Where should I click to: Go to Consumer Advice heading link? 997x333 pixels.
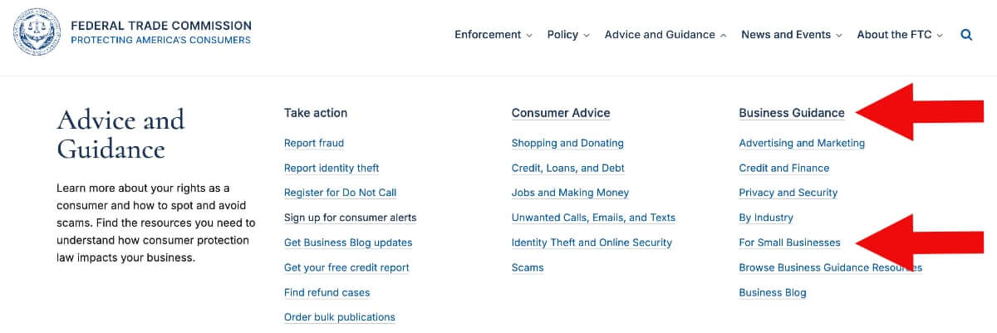pos(561,113)
